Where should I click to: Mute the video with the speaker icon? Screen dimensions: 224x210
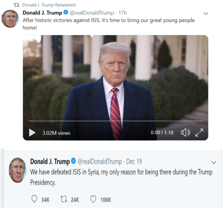(x=185, y=132)
